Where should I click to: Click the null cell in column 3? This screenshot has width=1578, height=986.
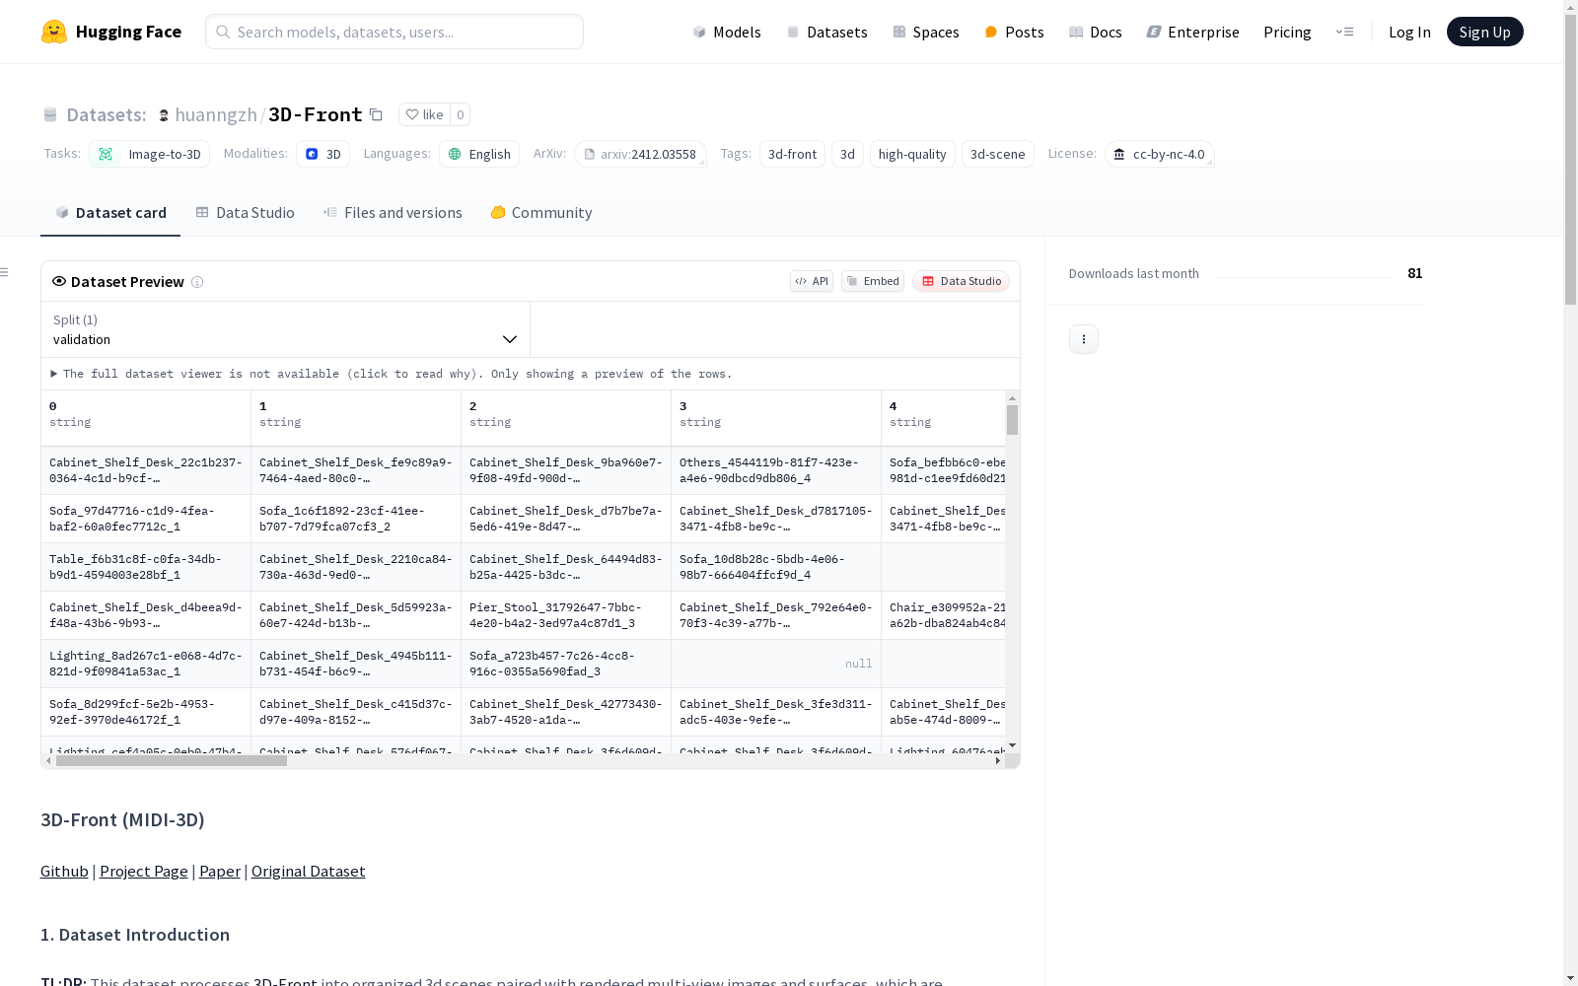tap(776, 664)
